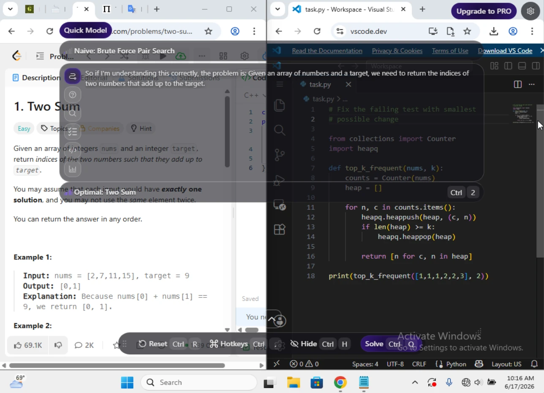The width and height of the screenshot is (544, 393).
Task: Click the overlay response panel scrollbar
Action: [x=227, y=132]
